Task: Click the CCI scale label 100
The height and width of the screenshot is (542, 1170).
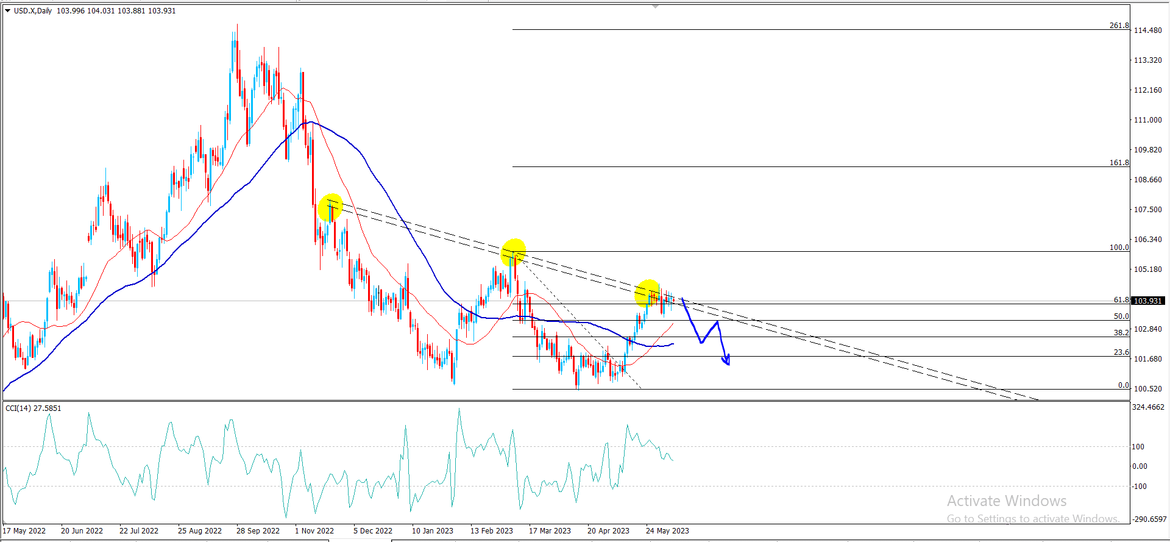Action: 1138,447
